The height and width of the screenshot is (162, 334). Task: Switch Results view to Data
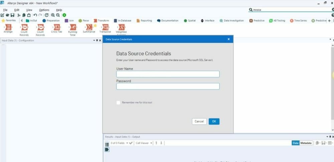click(x=296, y=143)
